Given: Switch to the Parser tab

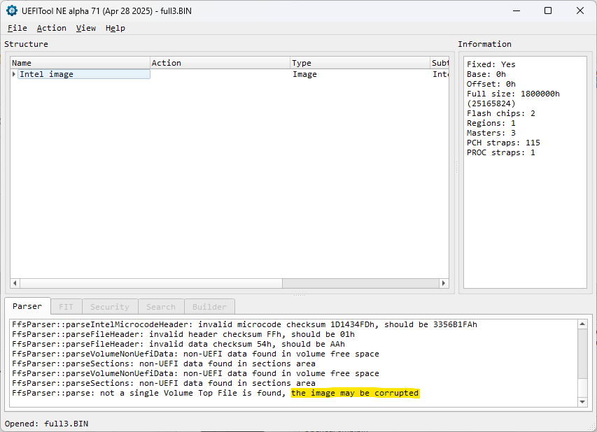Looking at the screenshot, I should click(27, 306).
